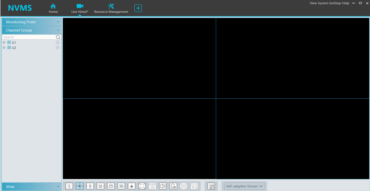Start group sequence play for G1
The height and width of the screenshot is (191, 370).
[x=58, y=43]
